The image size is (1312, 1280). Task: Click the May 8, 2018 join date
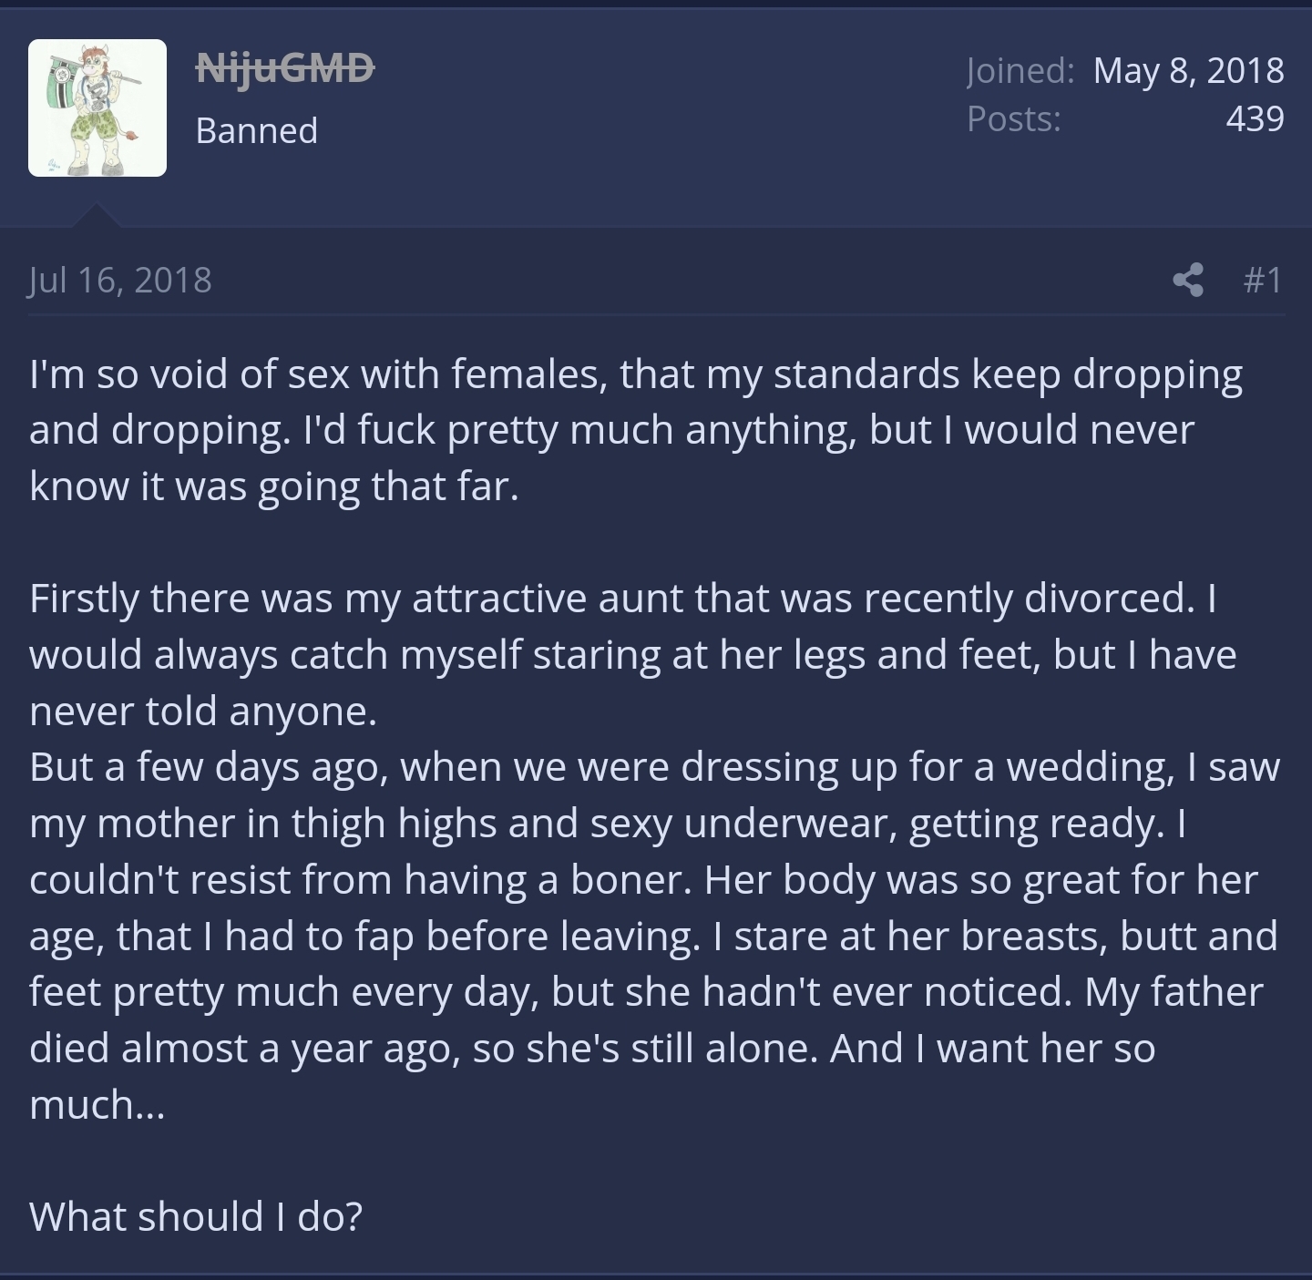1188,70
